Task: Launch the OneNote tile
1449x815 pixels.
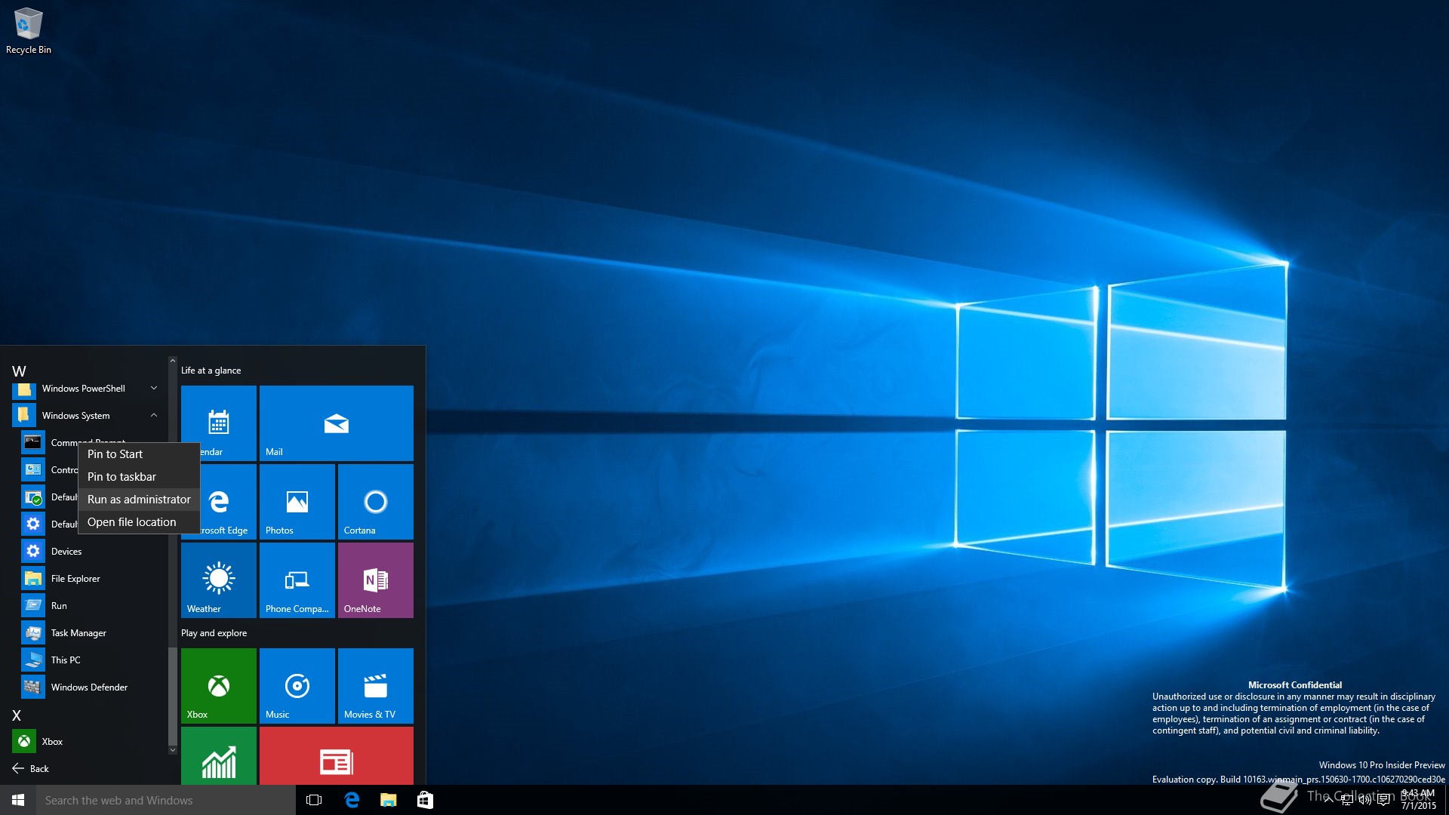Action: [376, 580]
